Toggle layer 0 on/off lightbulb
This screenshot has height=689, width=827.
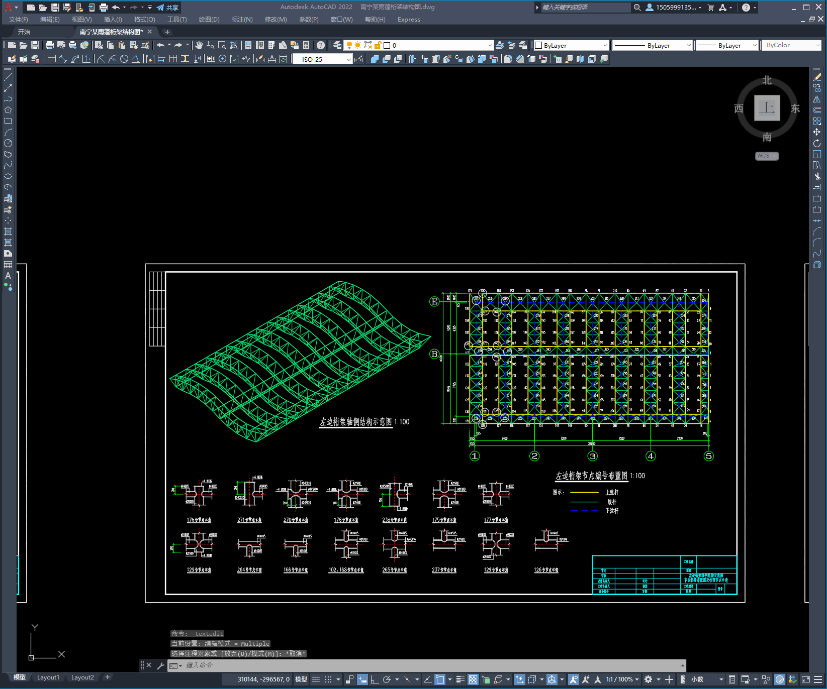tap(349, 45)
